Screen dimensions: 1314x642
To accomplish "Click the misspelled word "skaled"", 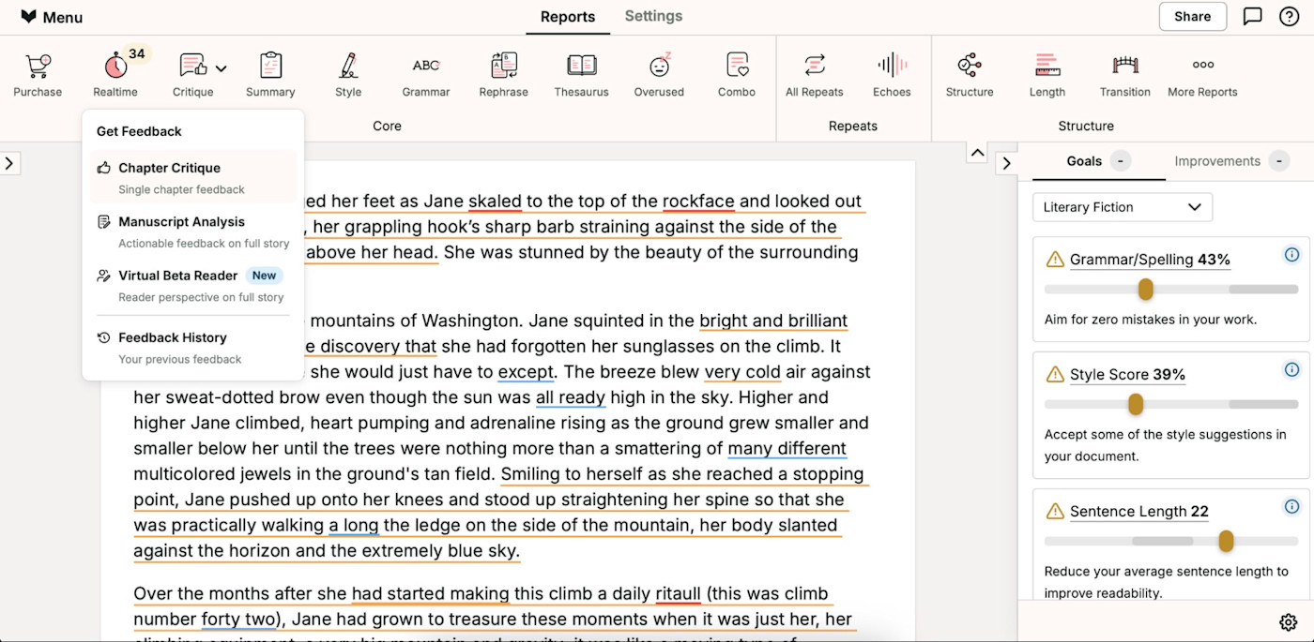I will 495,202.
